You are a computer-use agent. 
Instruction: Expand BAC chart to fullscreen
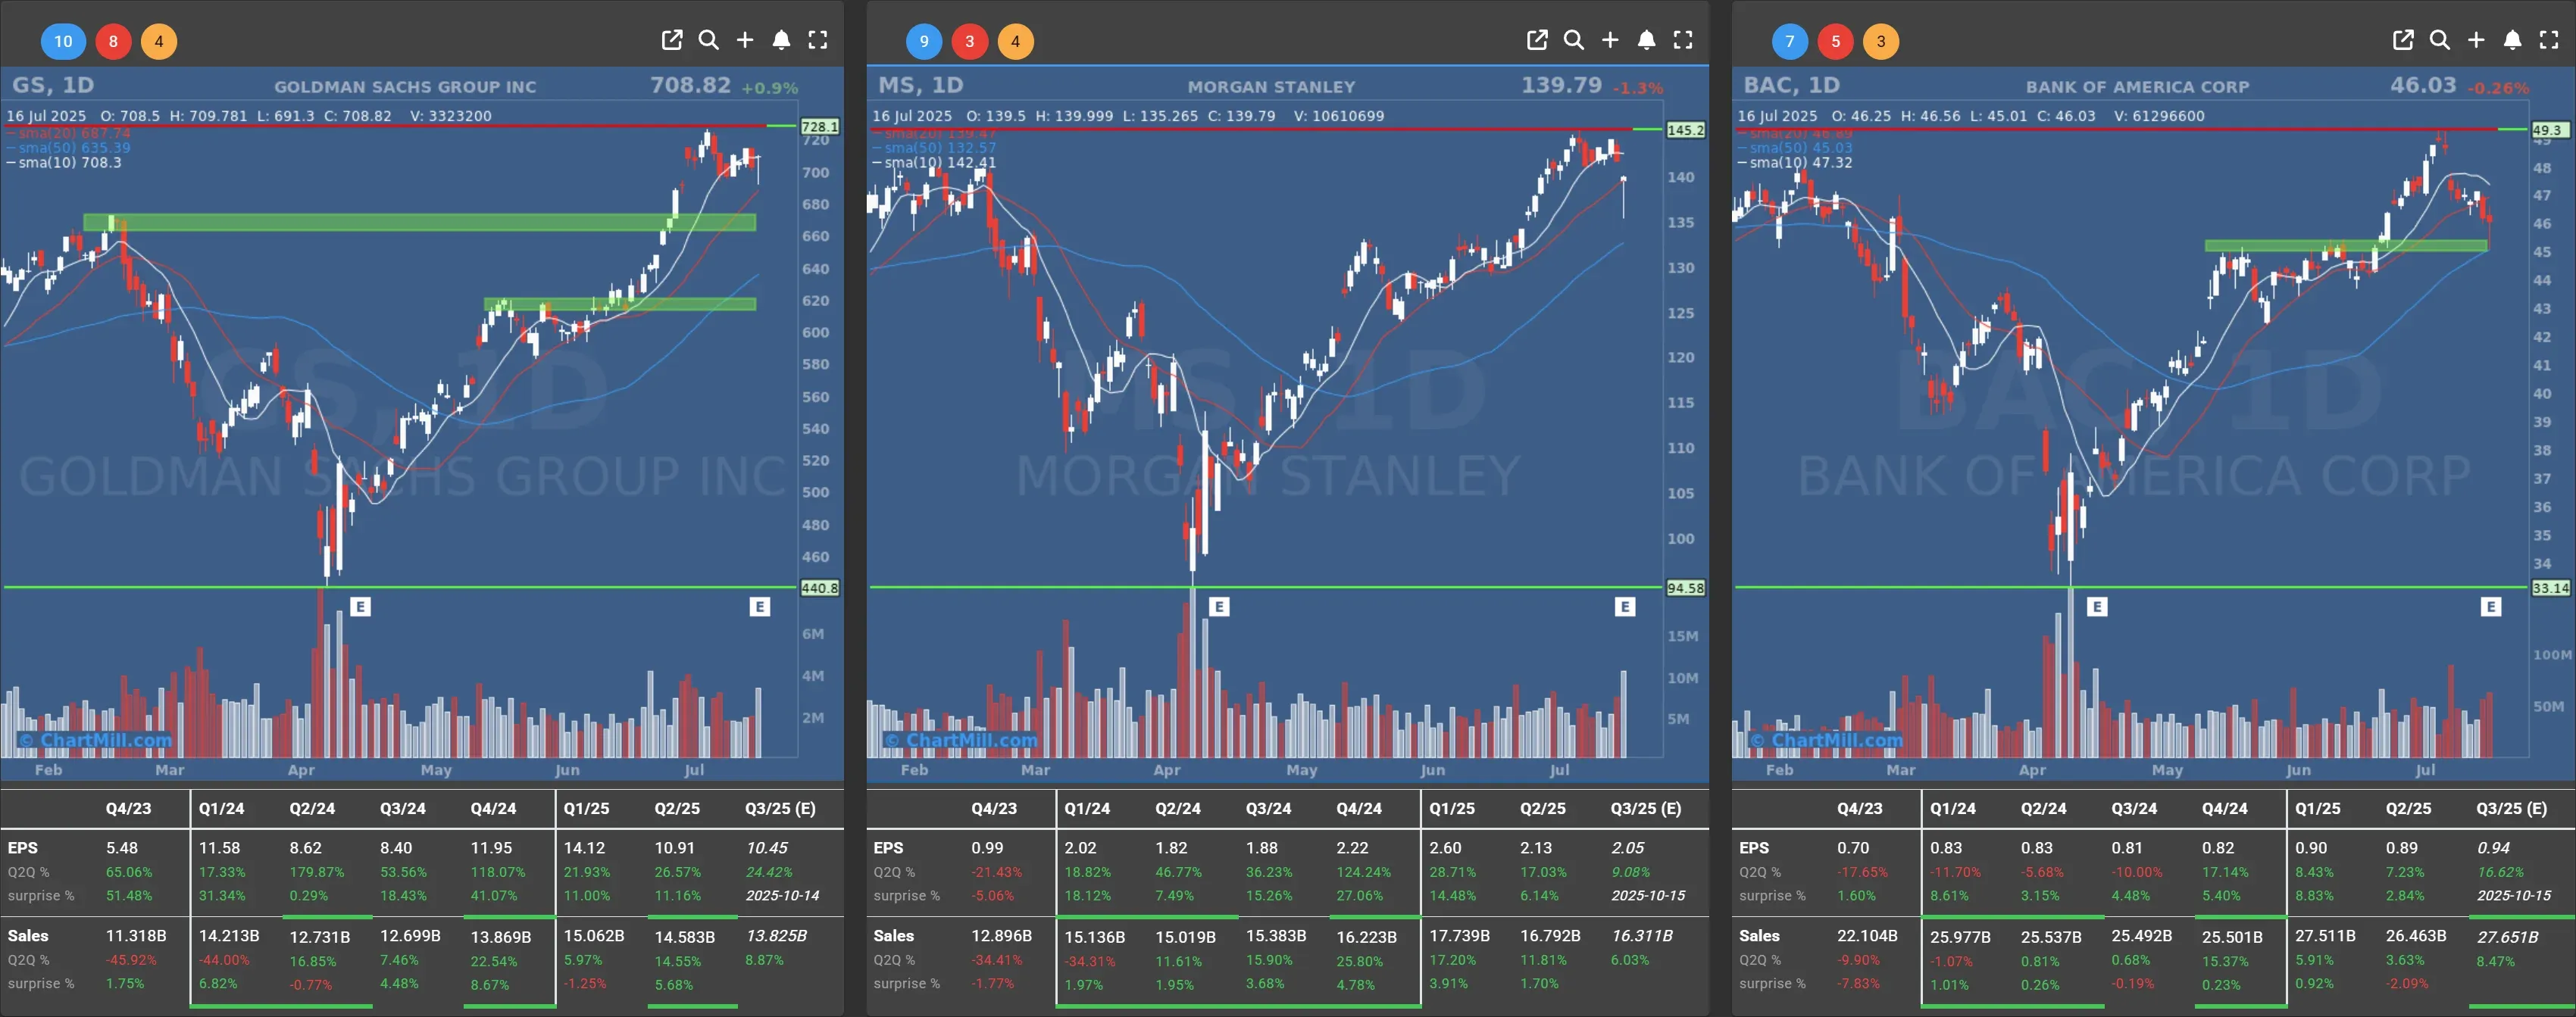coord(2549,40)
